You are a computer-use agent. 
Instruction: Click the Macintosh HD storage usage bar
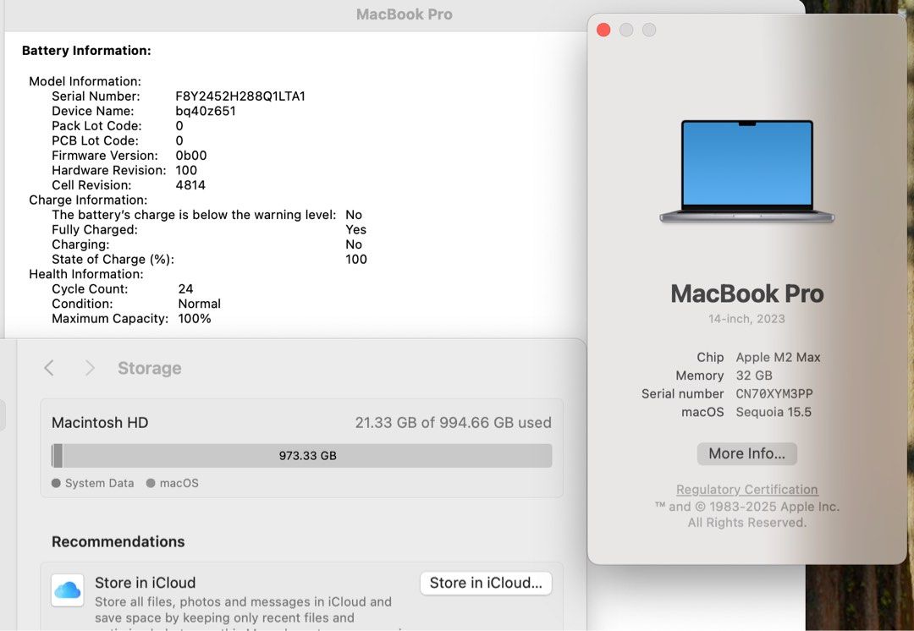pos(301,456)
